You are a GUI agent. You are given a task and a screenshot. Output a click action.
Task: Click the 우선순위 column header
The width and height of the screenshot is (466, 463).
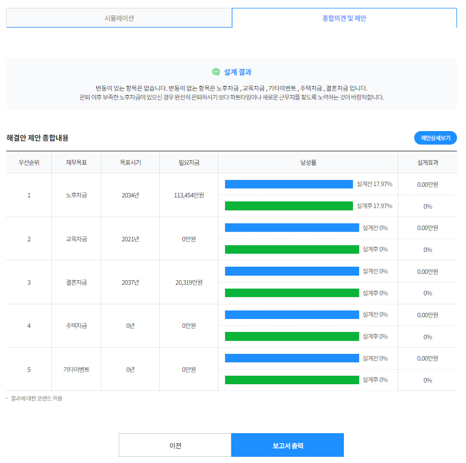[x=29, y=163]
